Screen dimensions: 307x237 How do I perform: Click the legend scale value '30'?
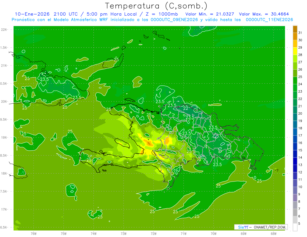[300, 40]
